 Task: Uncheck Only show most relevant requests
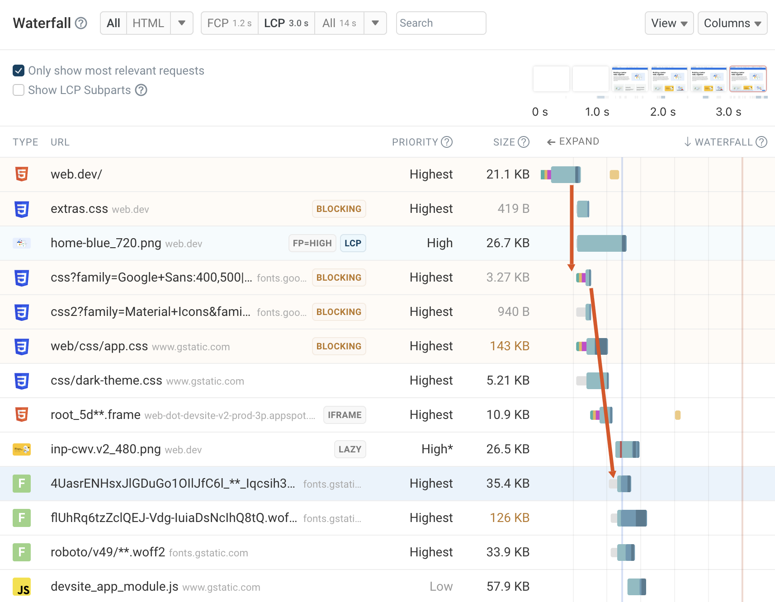coord(19,71)
